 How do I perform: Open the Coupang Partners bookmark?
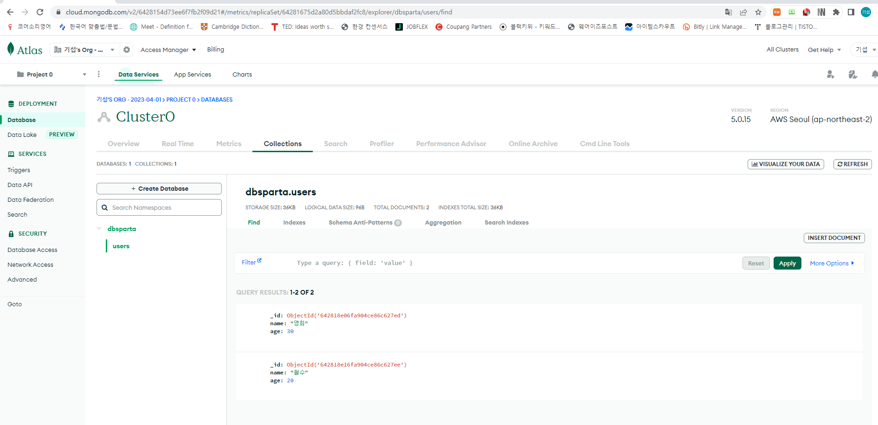click(464, 27)
